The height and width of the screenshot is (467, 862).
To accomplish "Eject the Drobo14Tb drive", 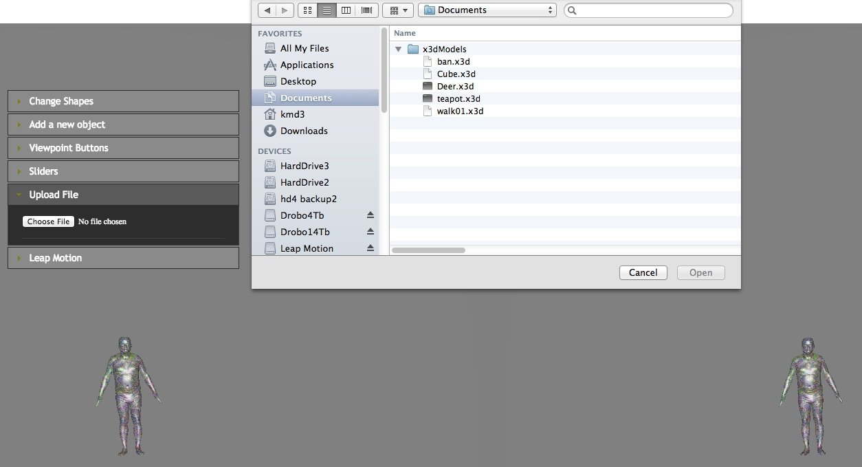I will [x=370, y=232].
